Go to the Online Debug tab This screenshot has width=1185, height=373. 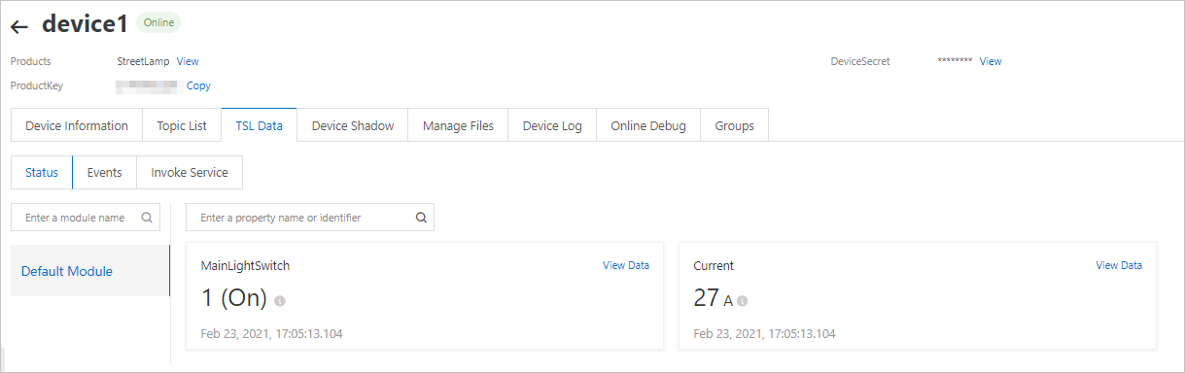tap(648, 125)
